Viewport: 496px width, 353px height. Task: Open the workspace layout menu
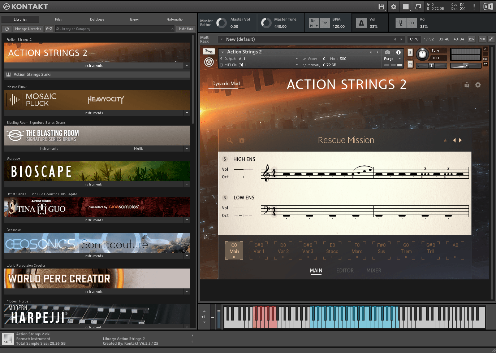click(406, 6)
